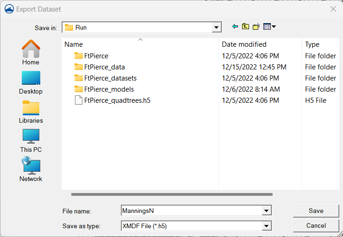Image resolution: width=343 pixels, height=237 pixels.
Task: Click date 12/6/2022 8:14 AM
Action: click(x=251, y=89)
